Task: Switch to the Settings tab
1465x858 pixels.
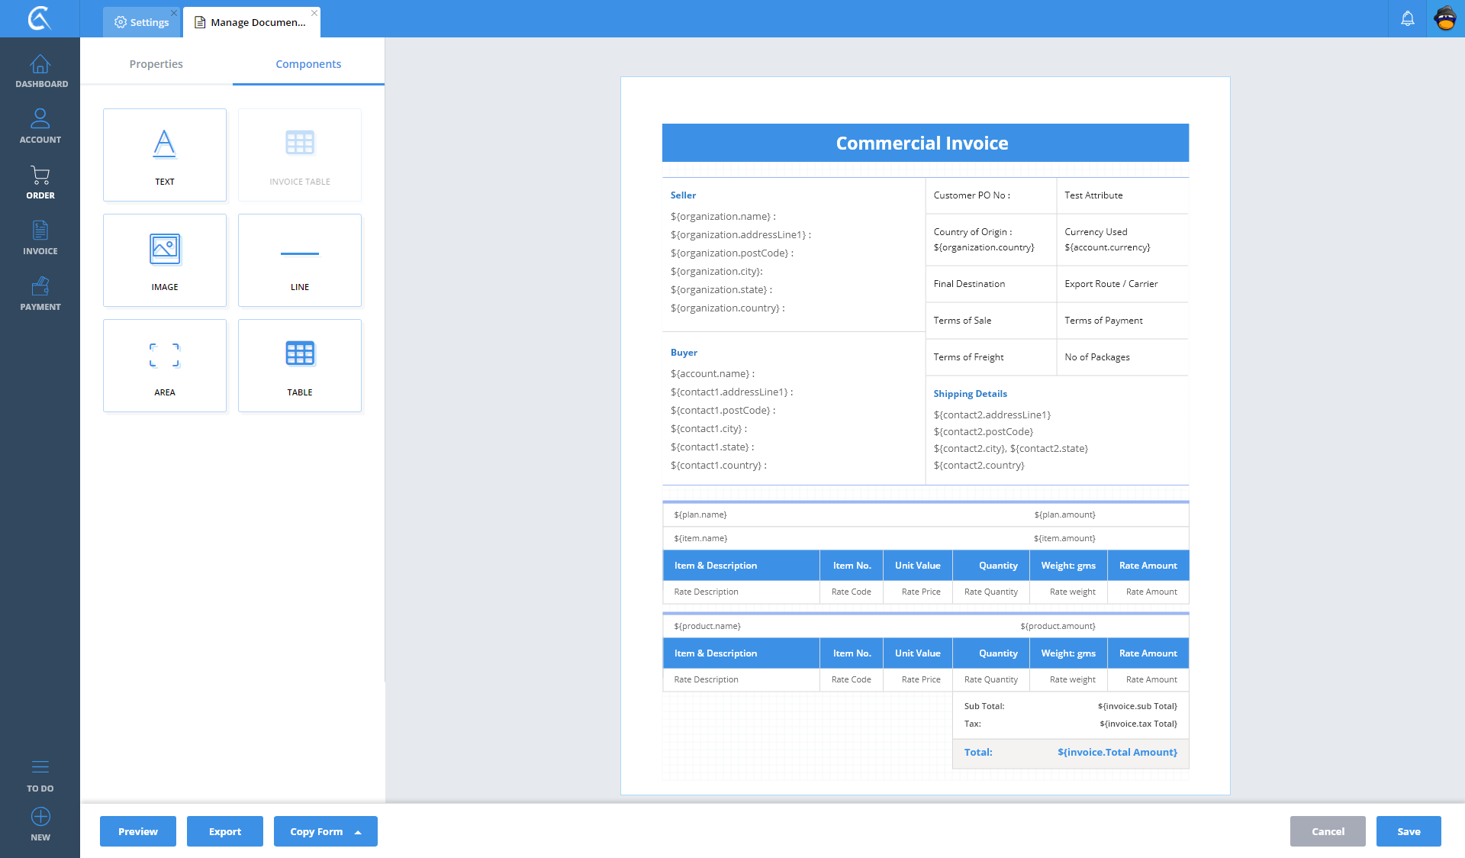Action: (x=142, y=22)
